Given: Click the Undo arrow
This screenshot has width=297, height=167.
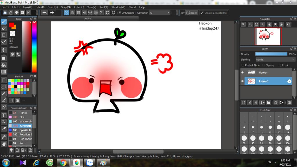Looking at the screenshot, I should pyautogui.click(x=44, y=13).
